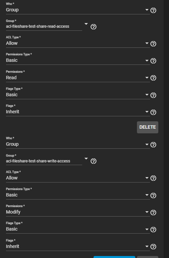Expand the first Who dropdown set to Group

click(78, 10)
